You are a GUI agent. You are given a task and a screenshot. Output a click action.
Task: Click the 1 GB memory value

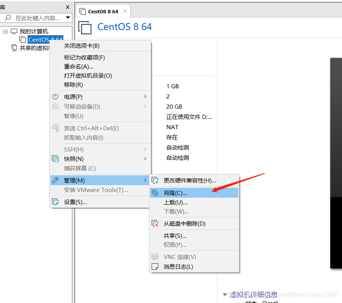coord(172,86)
